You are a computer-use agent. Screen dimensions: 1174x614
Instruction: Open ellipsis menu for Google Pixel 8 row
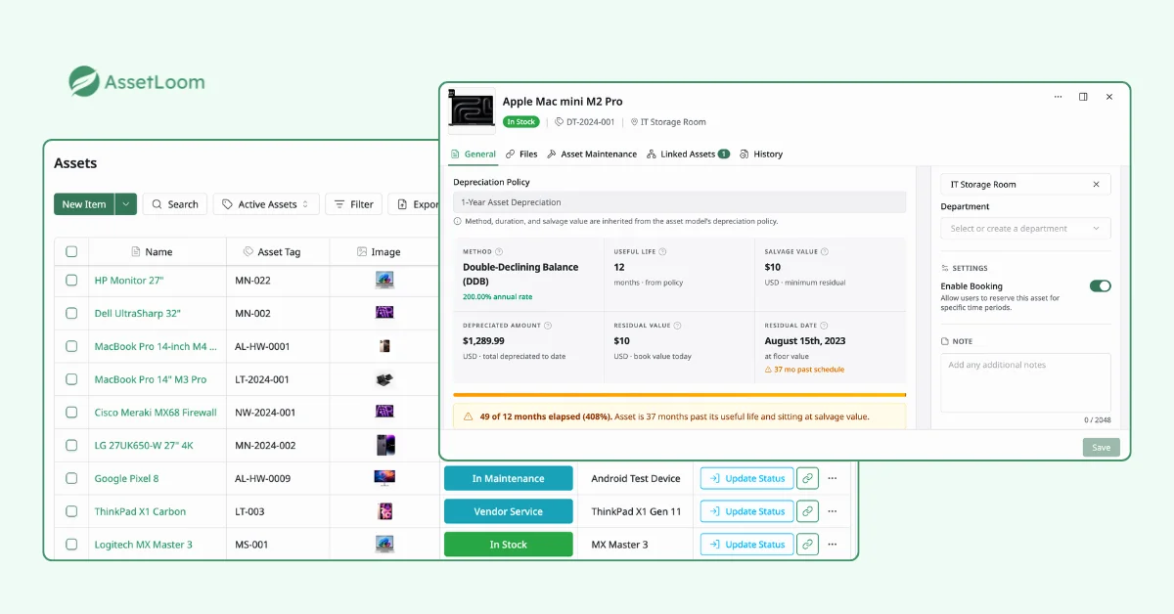(833, 478)
